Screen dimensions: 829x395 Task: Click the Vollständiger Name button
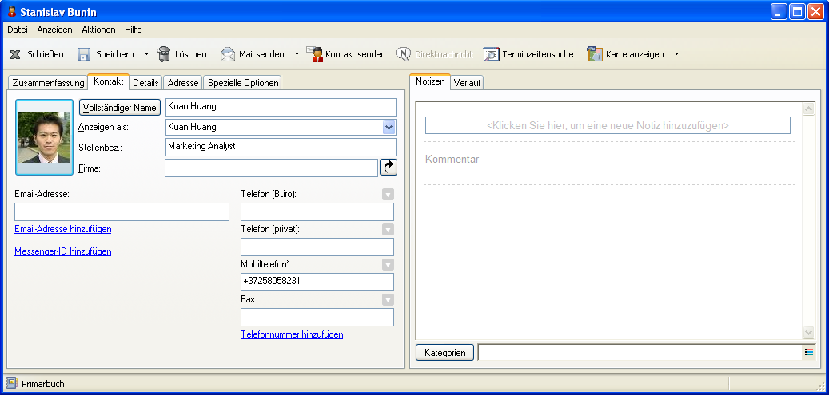[x=119, y=107]
